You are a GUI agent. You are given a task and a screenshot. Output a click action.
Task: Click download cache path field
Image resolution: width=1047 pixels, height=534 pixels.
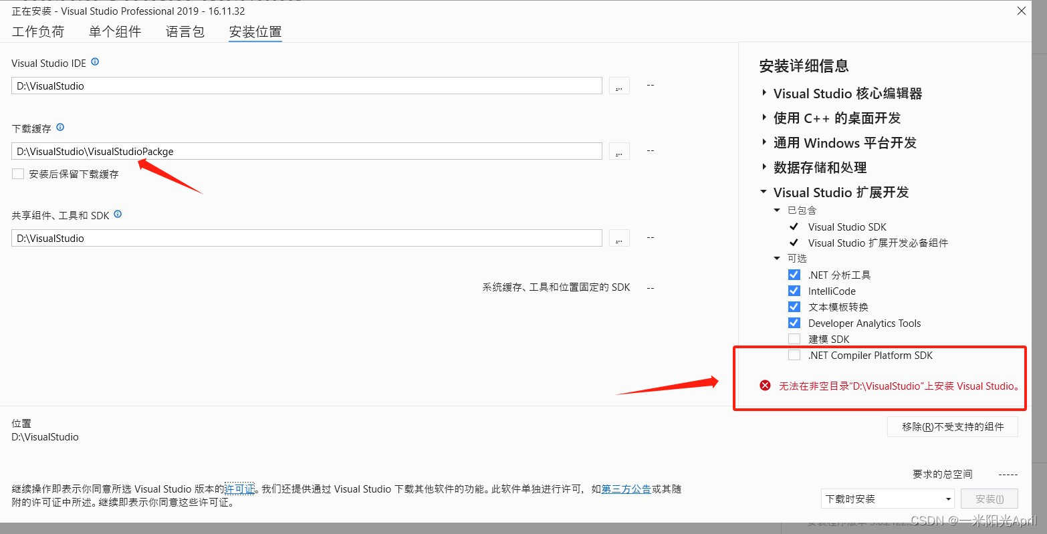[307, 151]
